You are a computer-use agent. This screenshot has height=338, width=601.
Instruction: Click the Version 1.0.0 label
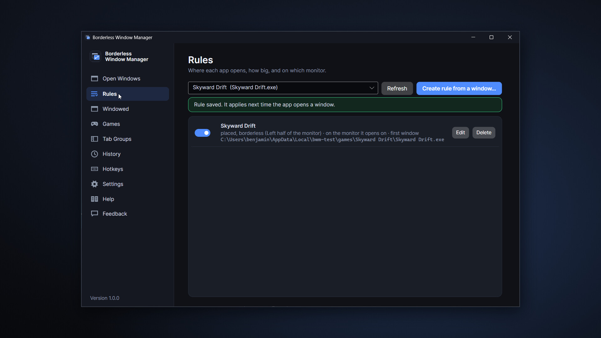[x=105, y=298]
